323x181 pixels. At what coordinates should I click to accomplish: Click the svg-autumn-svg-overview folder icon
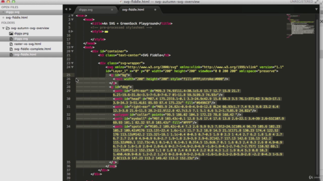coord(8,28)
